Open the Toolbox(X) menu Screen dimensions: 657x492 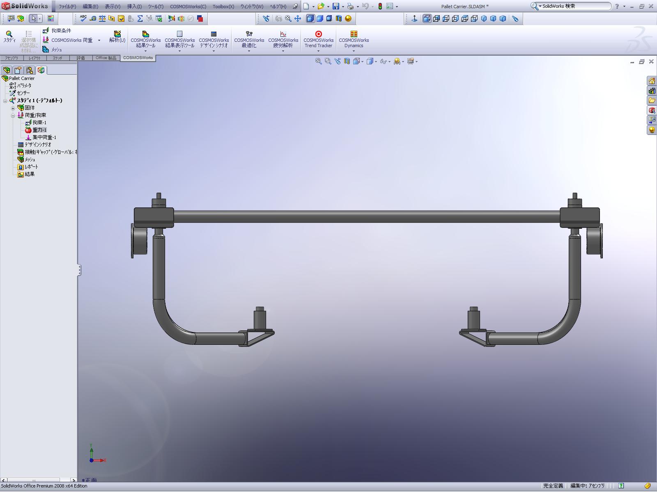[223, 7]
